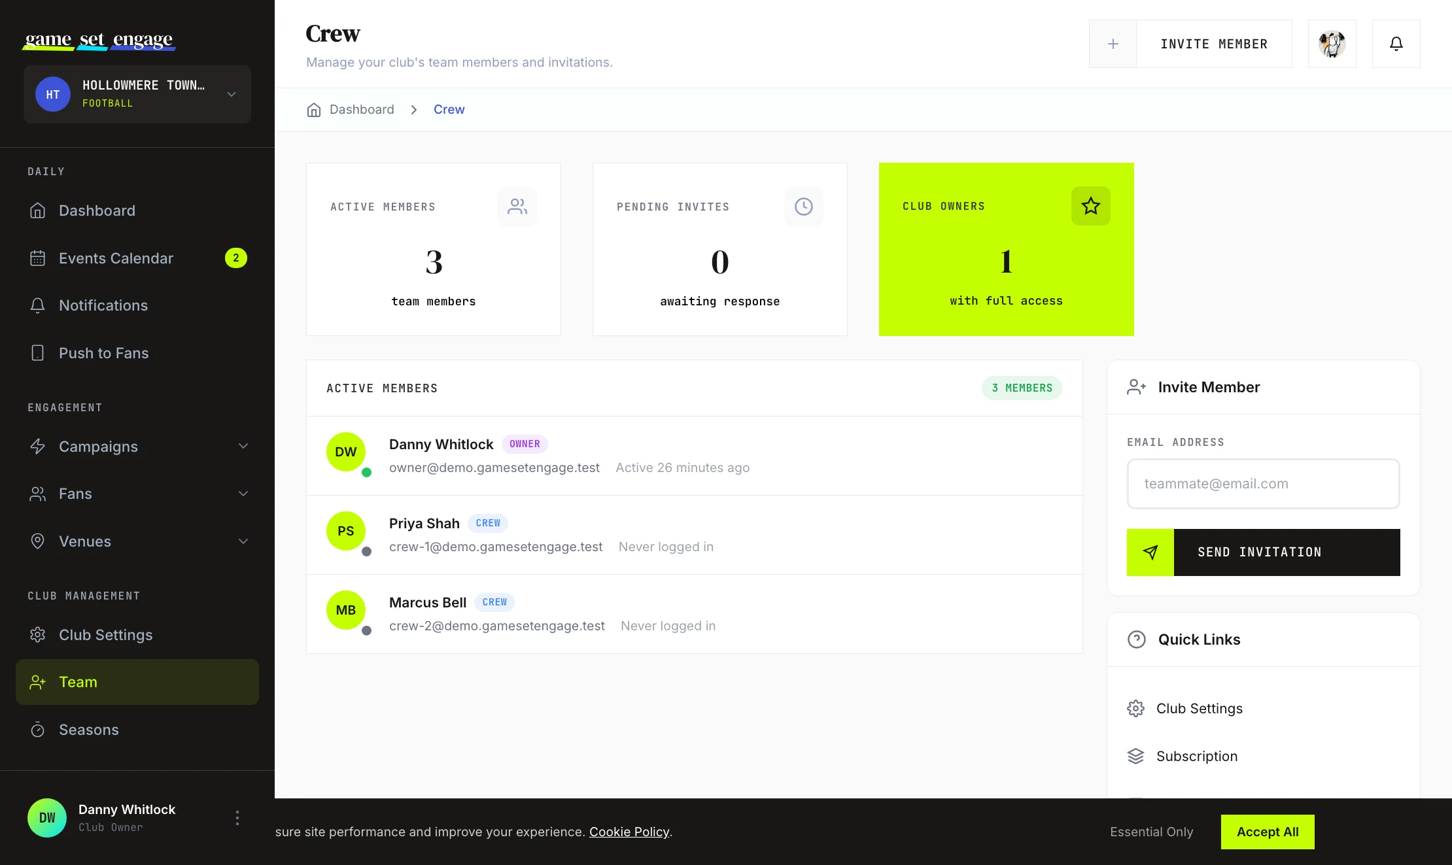Click Marcus Bell's Crew role badge
Screen dimensions: 1452x865
coord(494,602)
